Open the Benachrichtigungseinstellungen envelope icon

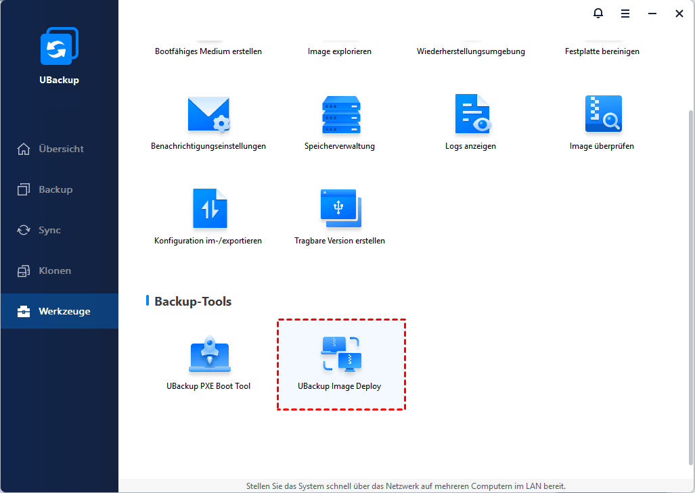coord(208,115)
